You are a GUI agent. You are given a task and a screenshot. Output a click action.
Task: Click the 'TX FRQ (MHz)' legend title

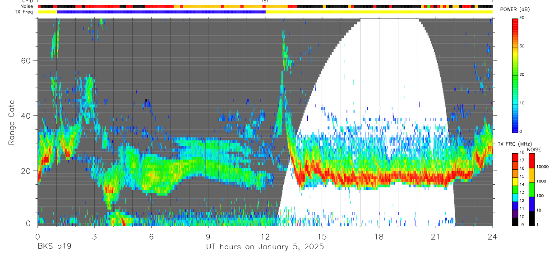514,144
